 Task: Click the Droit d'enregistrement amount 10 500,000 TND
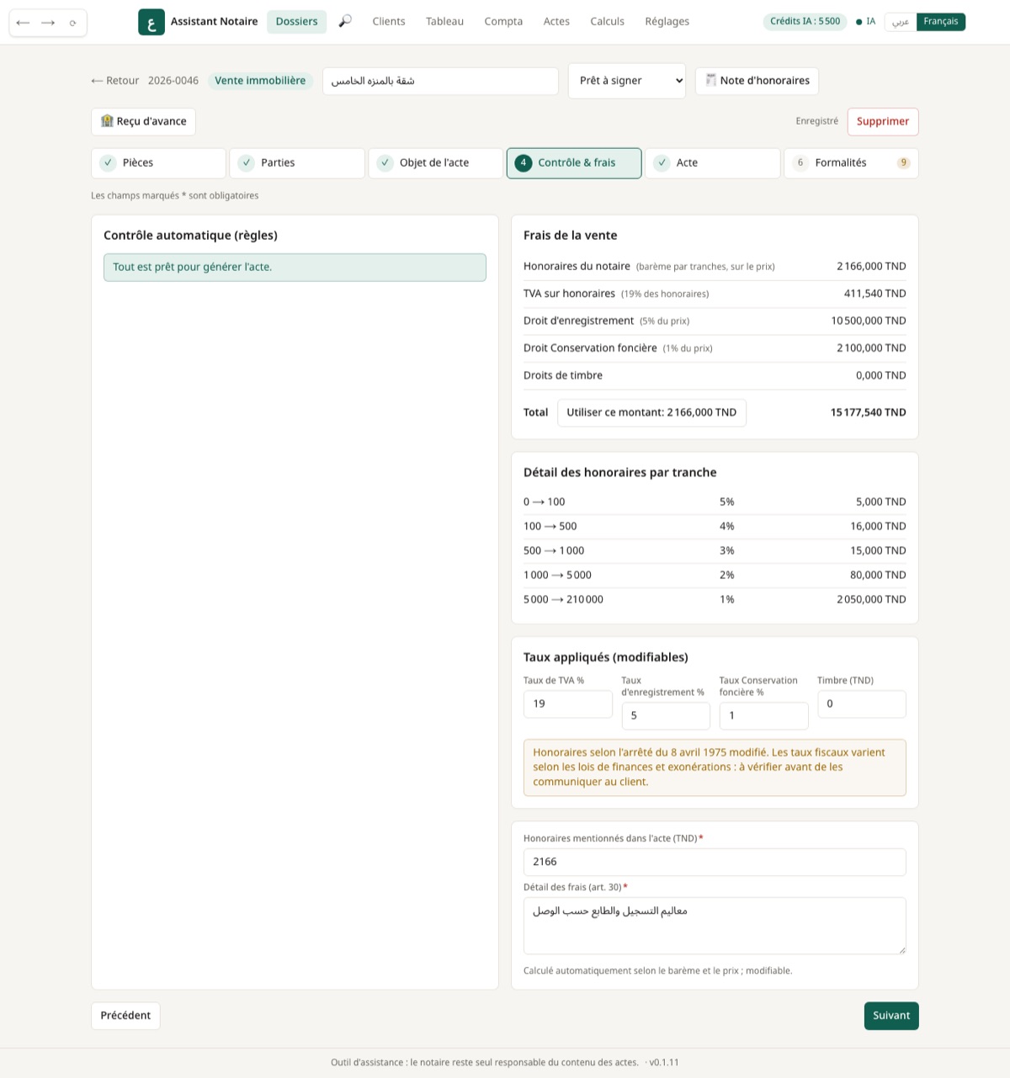click(x=869, y=321)
